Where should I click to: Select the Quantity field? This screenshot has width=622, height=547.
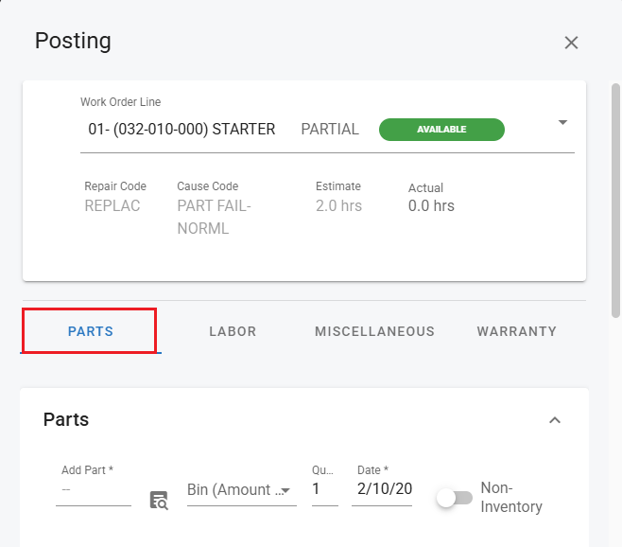[x=324, y=489]
